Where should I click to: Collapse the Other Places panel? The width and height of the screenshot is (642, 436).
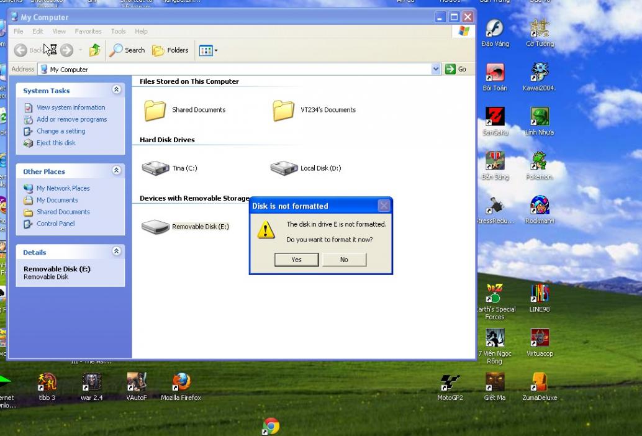[x=116, y=171]
